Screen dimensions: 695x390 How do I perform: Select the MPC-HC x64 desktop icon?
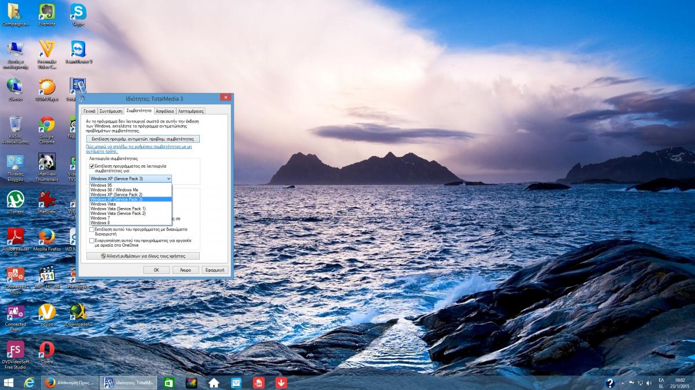coord(46,277)
